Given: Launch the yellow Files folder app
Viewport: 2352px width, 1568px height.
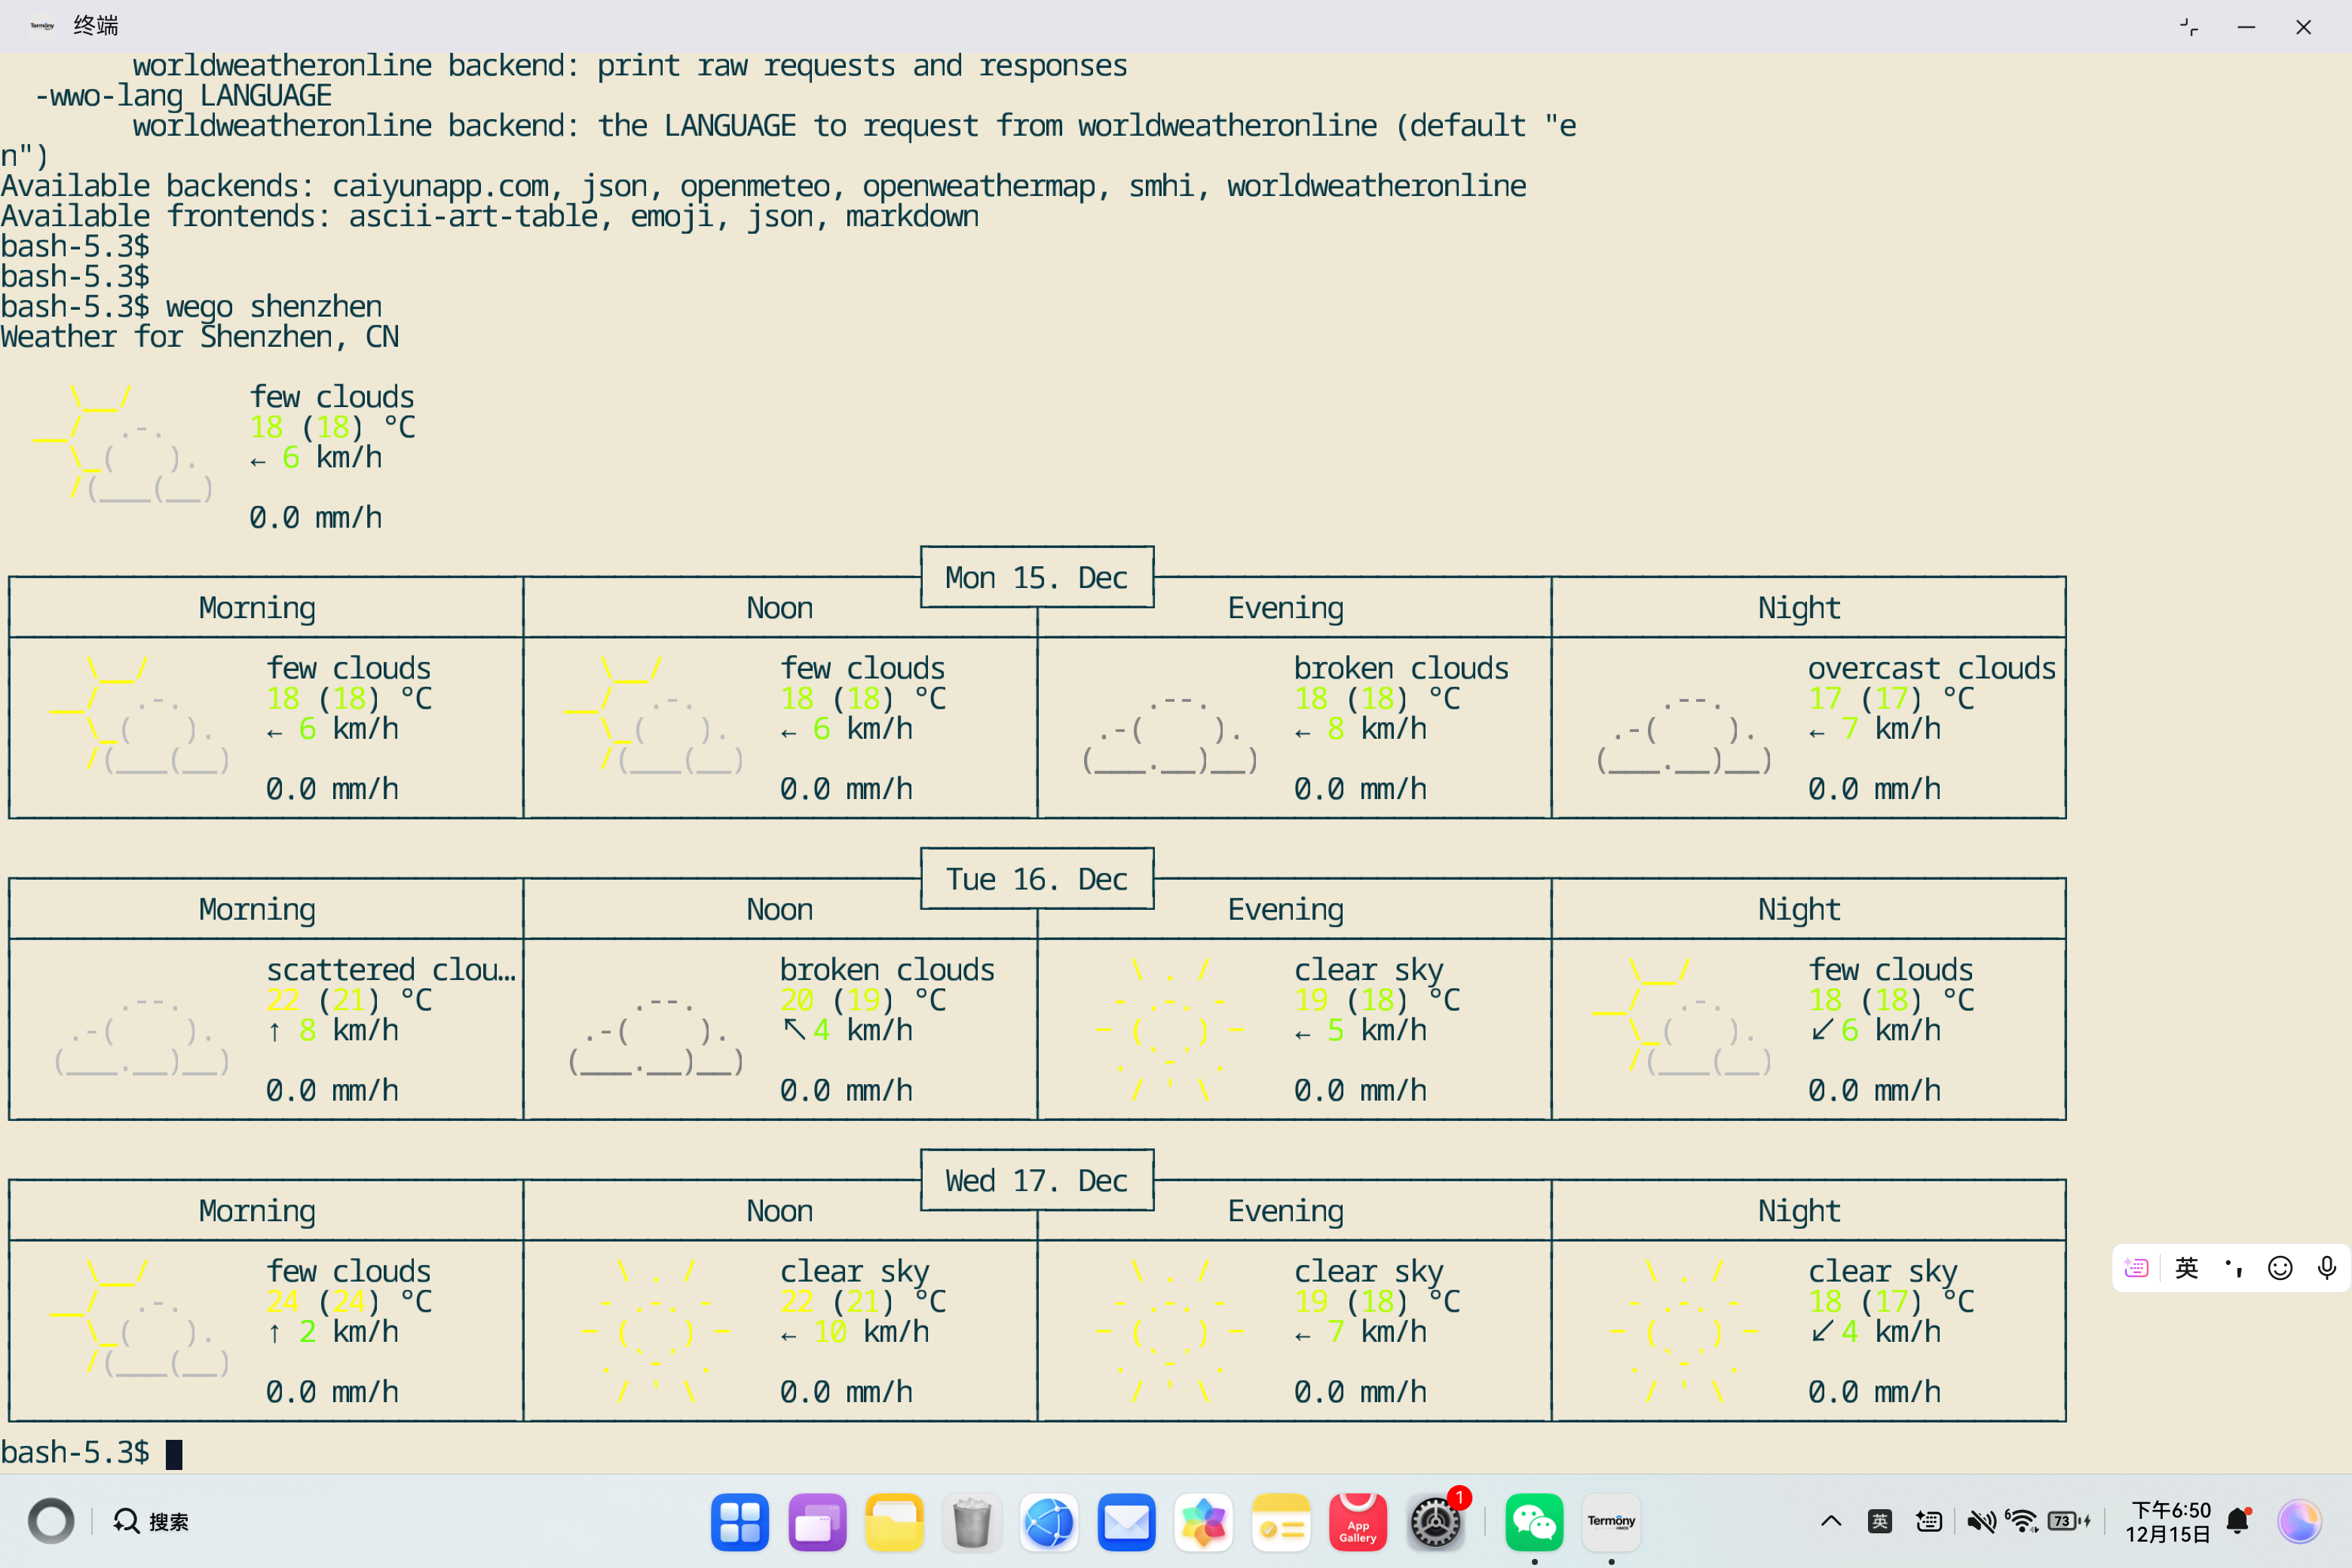Looking at the screenshot, I should (894, 1522).
